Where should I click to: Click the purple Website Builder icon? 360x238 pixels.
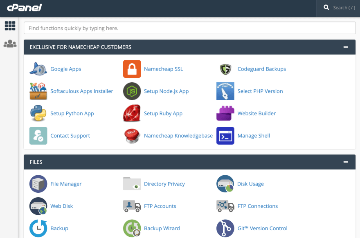[225, 113]
